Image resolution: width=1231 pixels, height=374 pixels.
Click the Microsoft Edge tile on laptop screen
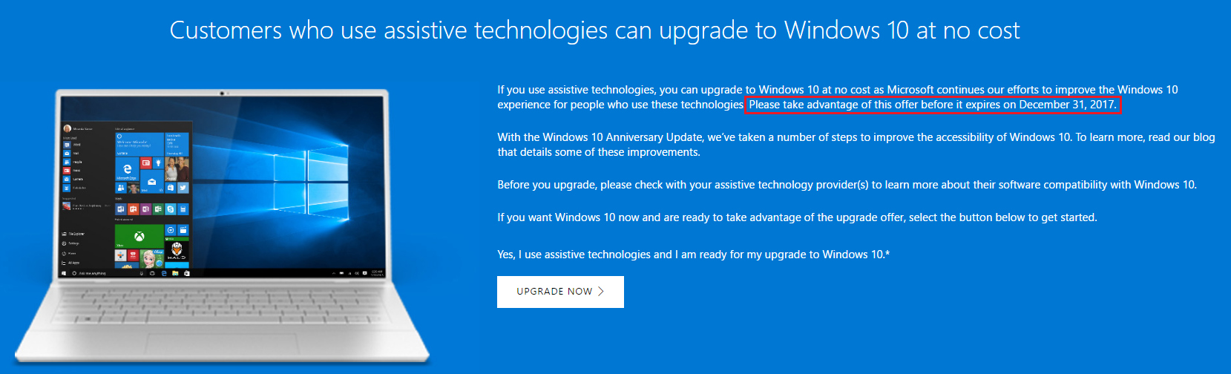pyautogui.click(x=127, y=169)
